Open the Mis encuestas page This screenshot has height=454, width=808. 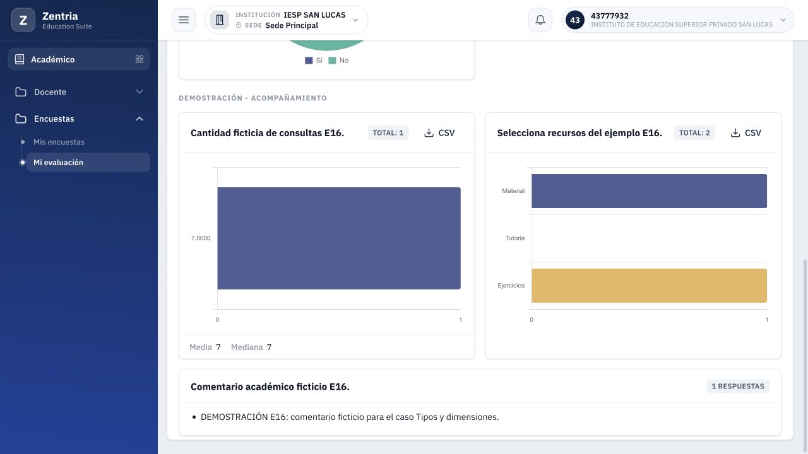click(x=59, y=142)
